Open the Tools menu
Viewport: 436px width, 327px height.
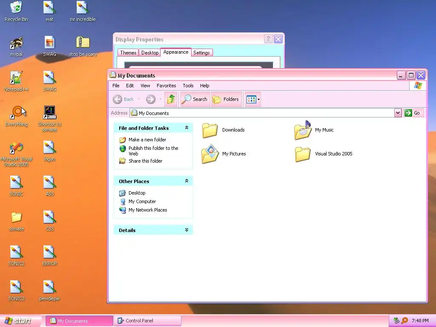[x=188, y=86]
